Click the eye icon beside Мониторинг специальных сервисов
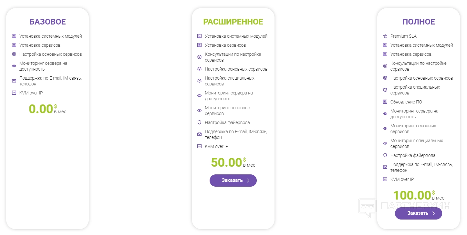Viewport: 467px width, 235px height. tap(385, 143)
